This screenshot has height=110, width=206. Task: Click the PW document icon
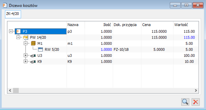pyautogui.click(x=26, y=37)
